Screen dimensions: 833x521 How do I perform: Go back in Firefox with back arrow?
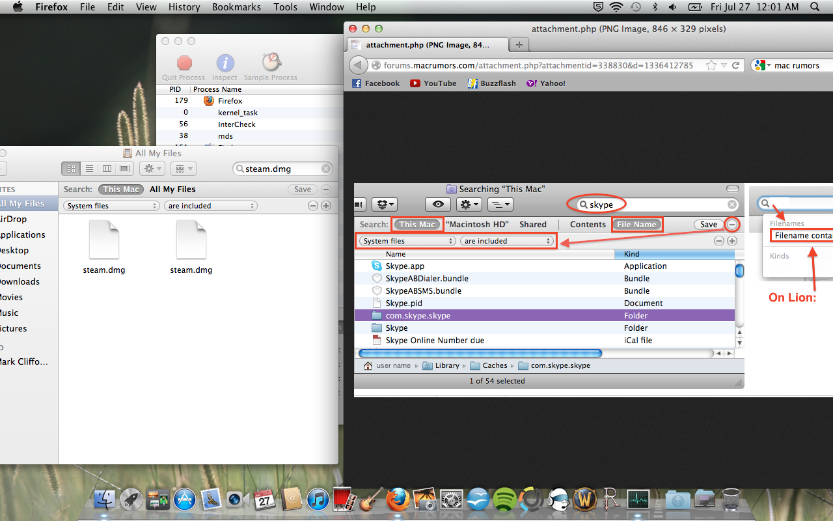coord(359,65)
